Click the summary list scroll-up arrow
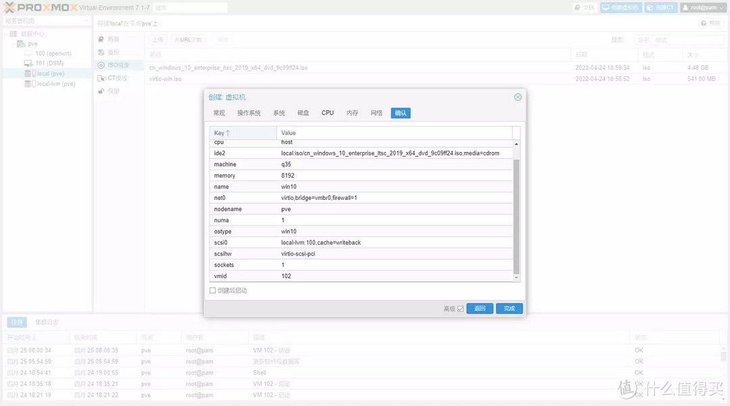Viewport: 730px width, 406px height. tap(516, 144)
